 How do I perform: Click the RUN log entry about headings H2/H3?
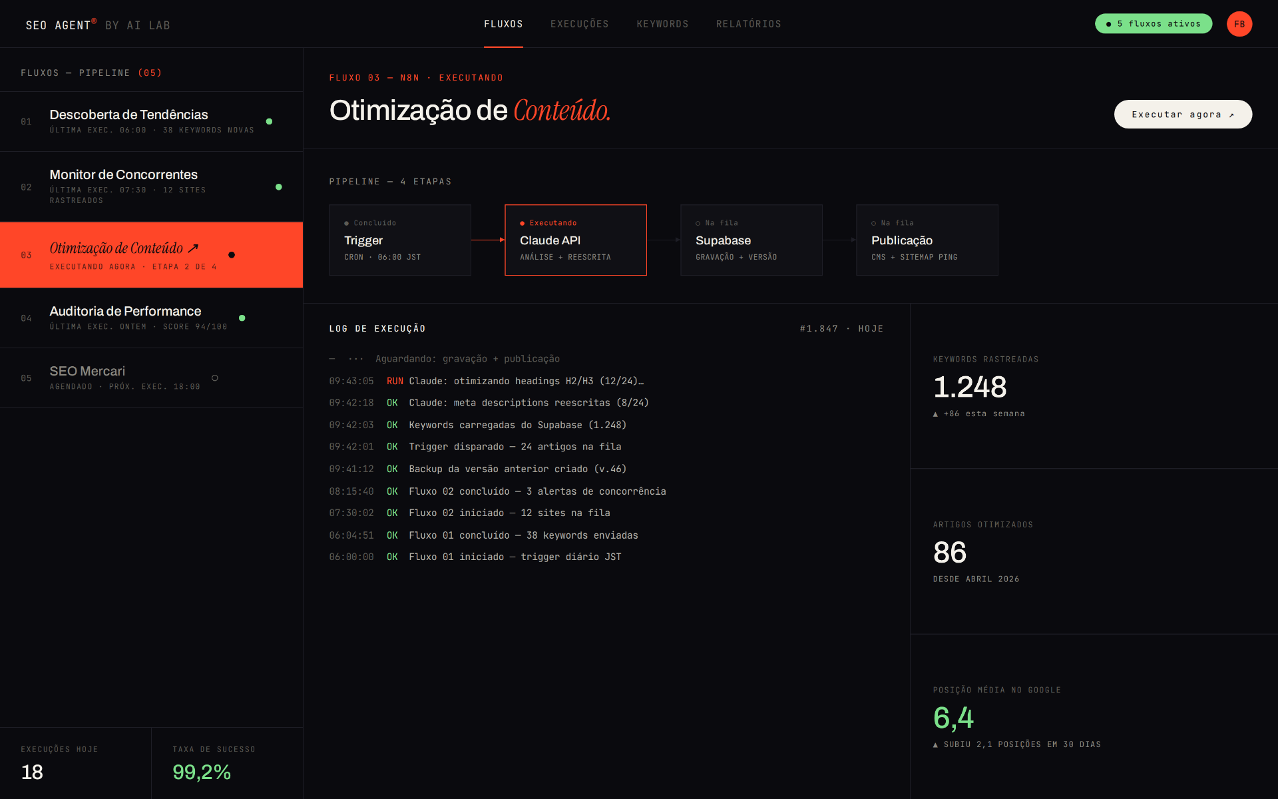(x=487, y=381)
